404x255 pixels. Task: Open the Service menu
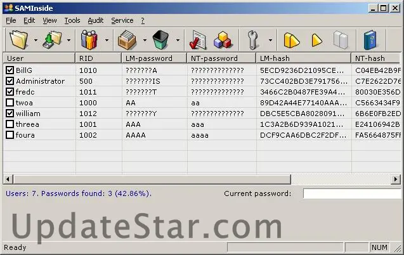point(122,20)
